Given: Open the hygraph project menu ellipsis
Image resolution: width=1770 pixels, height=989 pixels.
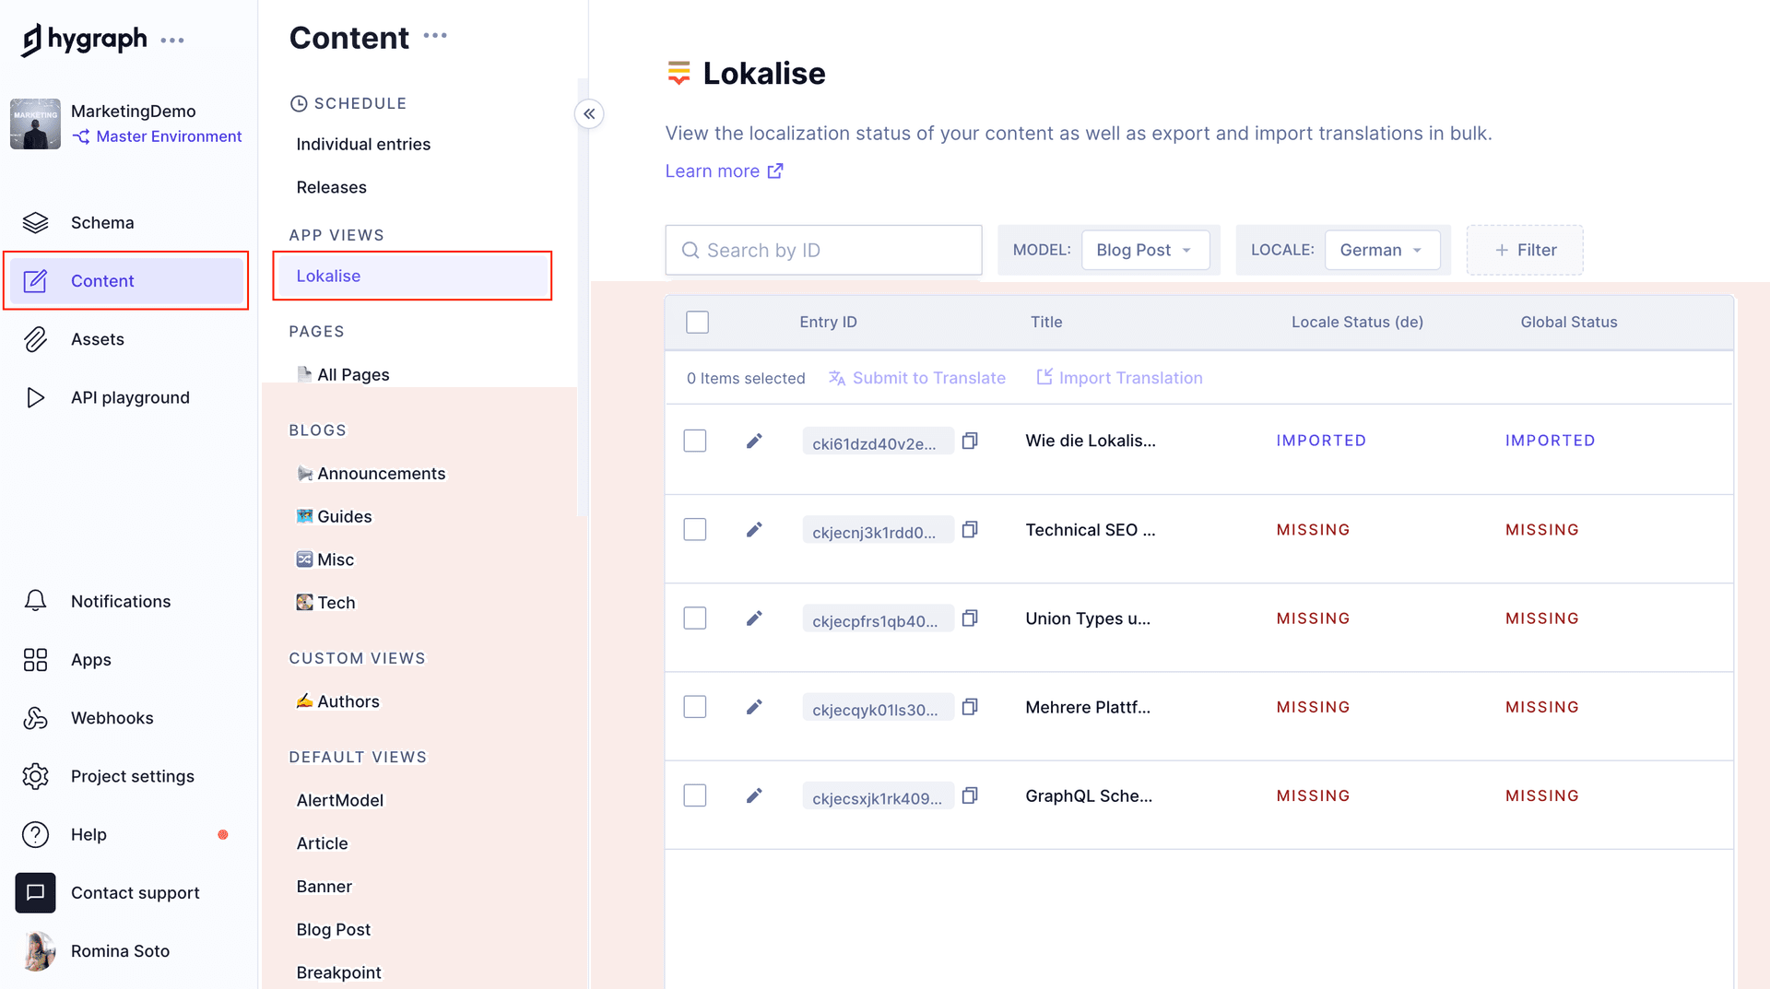Looking at the screenshot, I should click(172, 41).
